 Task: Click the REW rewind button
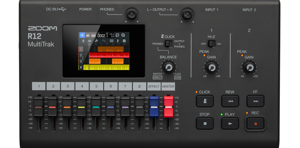coord(230,101)
